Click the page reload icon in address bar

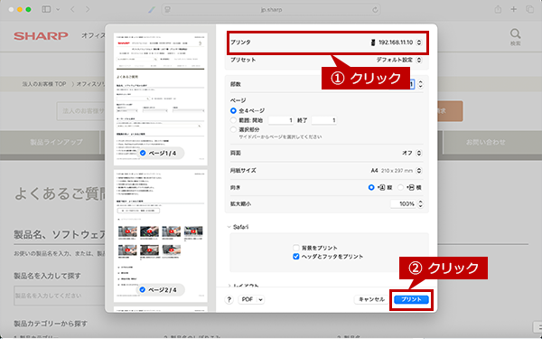point(375,10)
